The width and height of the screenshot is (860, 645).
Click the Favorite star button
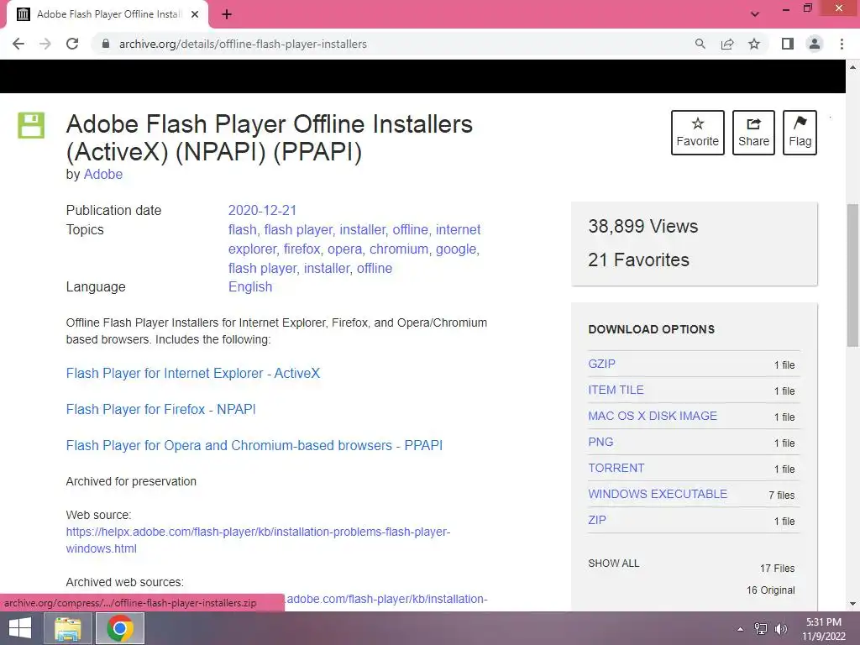pos(698,132)
